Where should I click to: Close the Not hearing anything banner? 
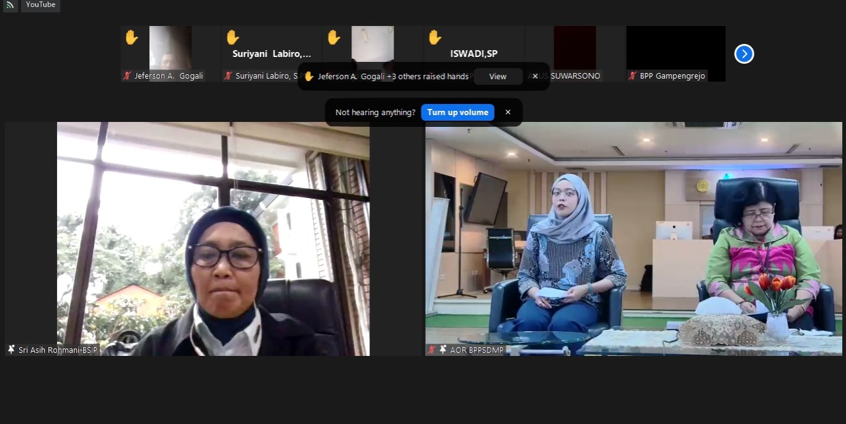508,112
